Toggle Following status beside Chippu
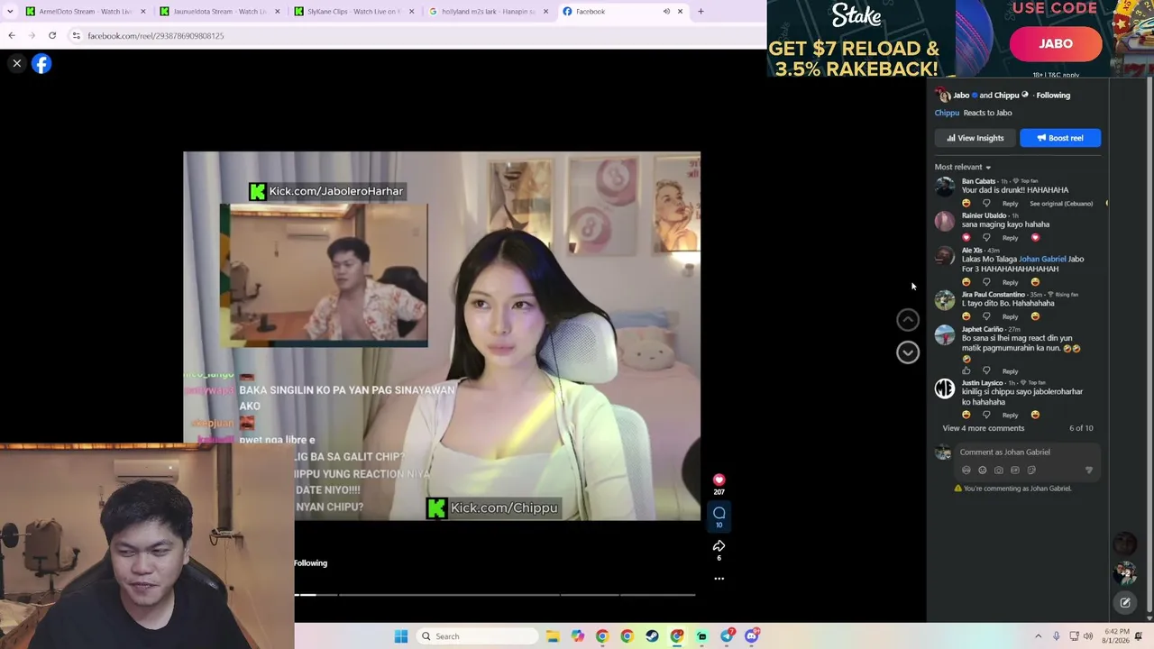This screenshot has height=649, width=1154. click(x=1053, y=96)
